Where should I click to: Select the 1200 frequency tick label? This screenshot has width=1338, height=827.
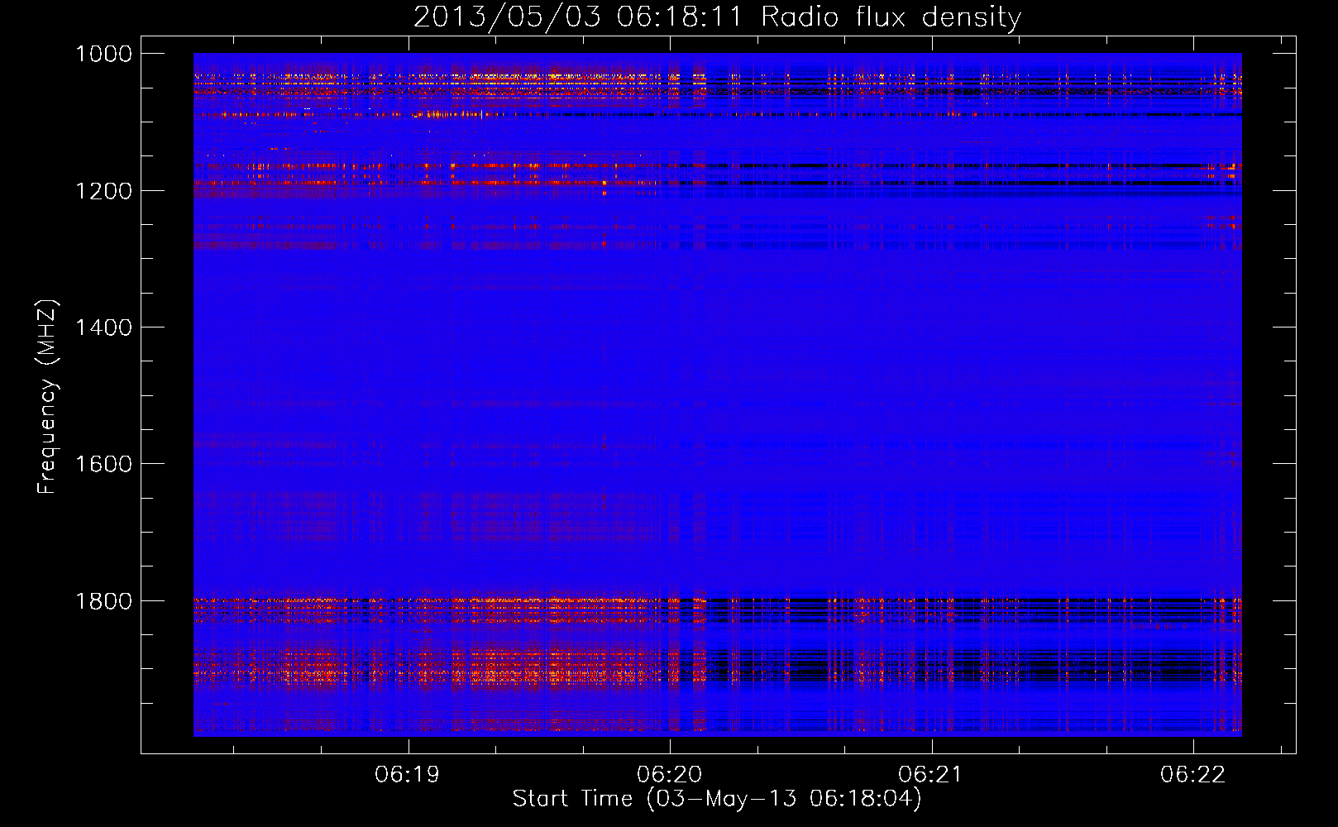click(103, 191)
